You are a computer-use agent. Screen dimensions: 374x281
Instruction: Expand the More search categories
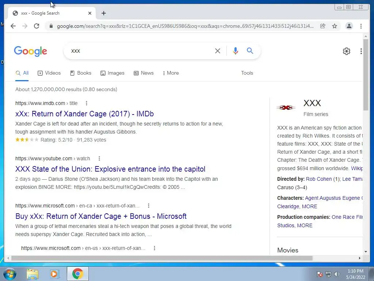pyautogui.click(x=171, y=73)
